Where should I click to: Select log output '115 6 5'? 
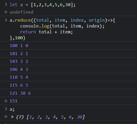click(x=19, y=85)
